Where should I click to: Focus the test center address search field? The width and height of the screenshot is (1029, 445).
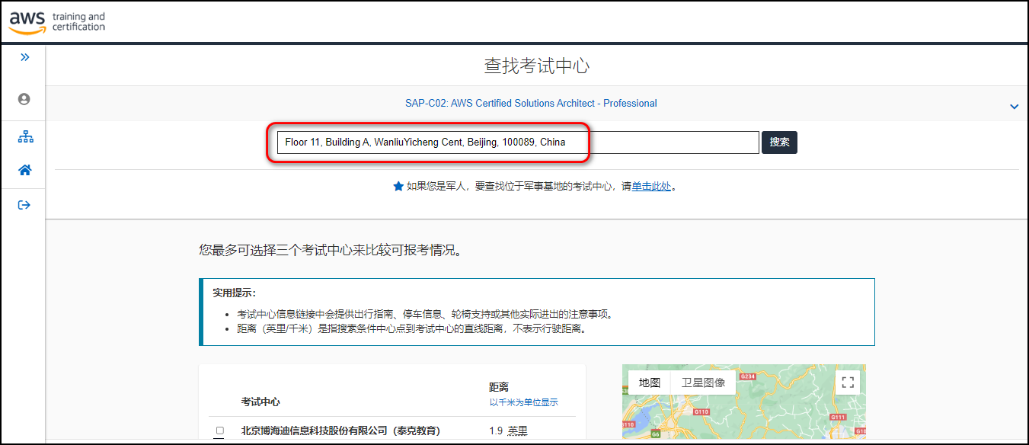518,142
